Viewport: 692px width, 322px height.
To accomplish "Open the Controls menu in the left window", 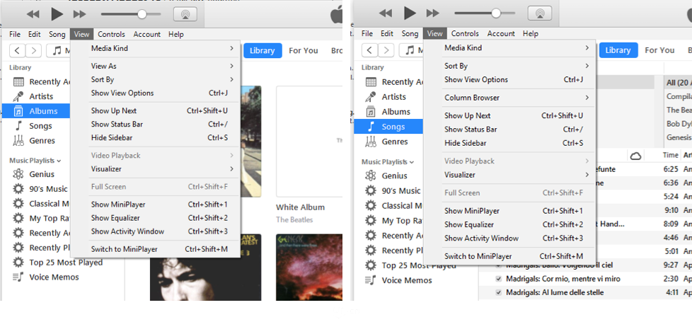I will [111, 34].
